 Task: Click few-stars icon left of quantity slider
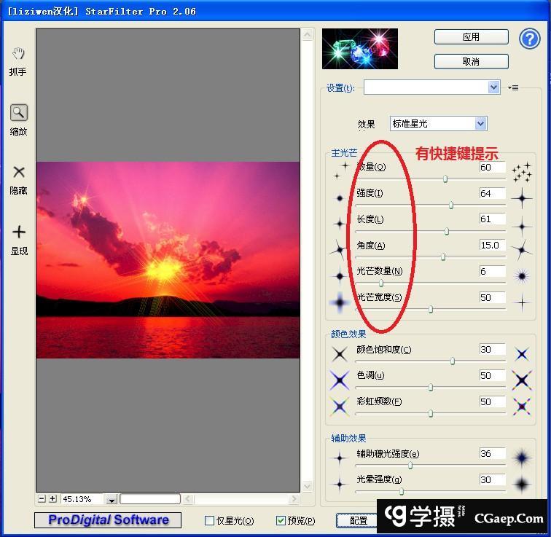click(341, 170)
